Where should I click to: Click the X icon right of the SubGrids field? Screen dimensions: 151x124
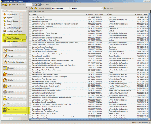tap(33, 5)
